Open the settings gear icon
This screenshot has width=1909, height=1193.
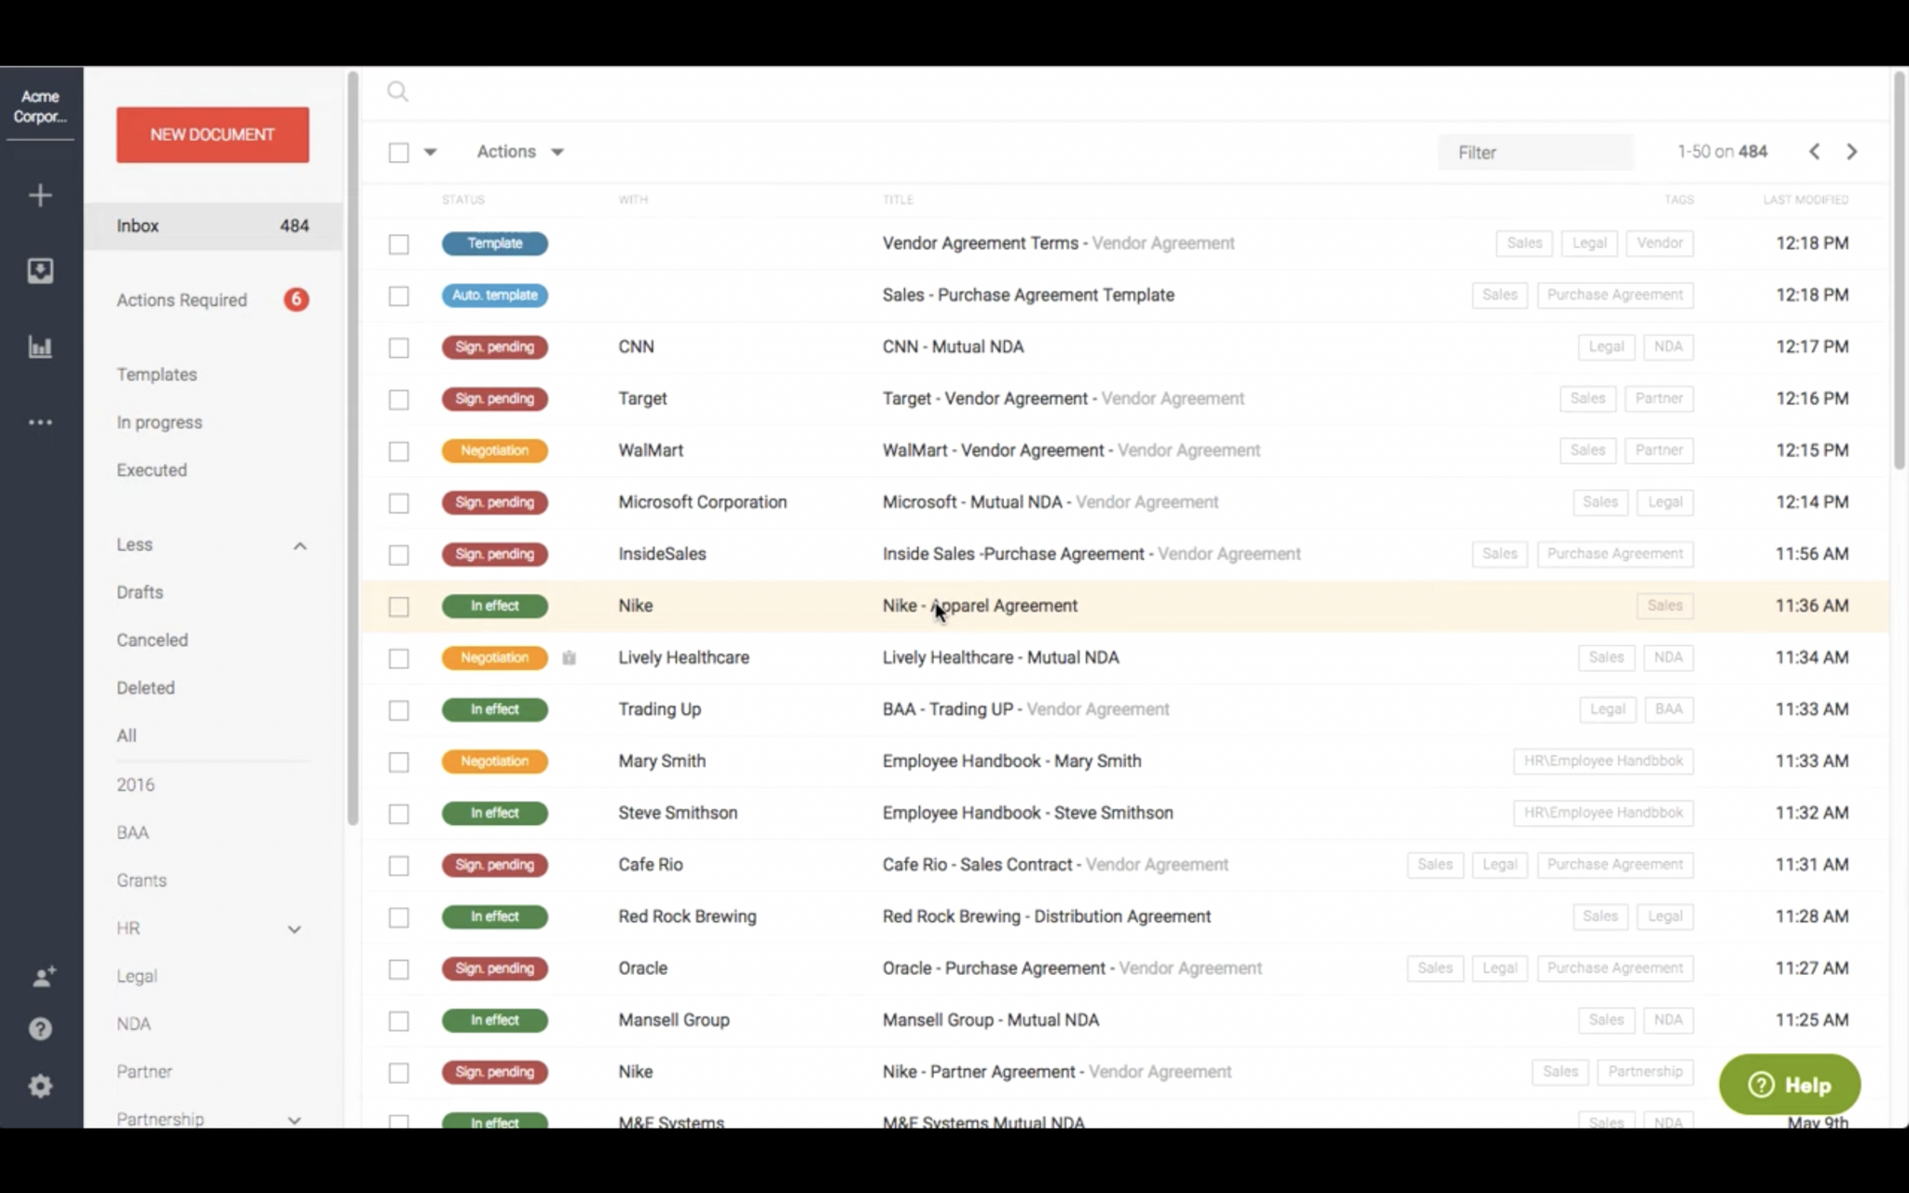[x=40, y=1086]
